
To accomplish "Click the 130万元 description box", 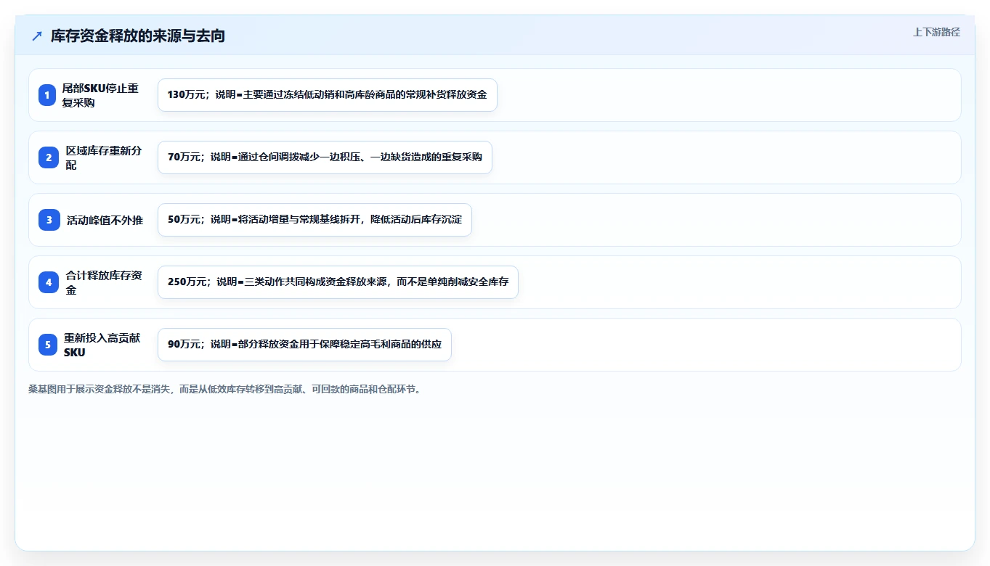I will [328, 95].
